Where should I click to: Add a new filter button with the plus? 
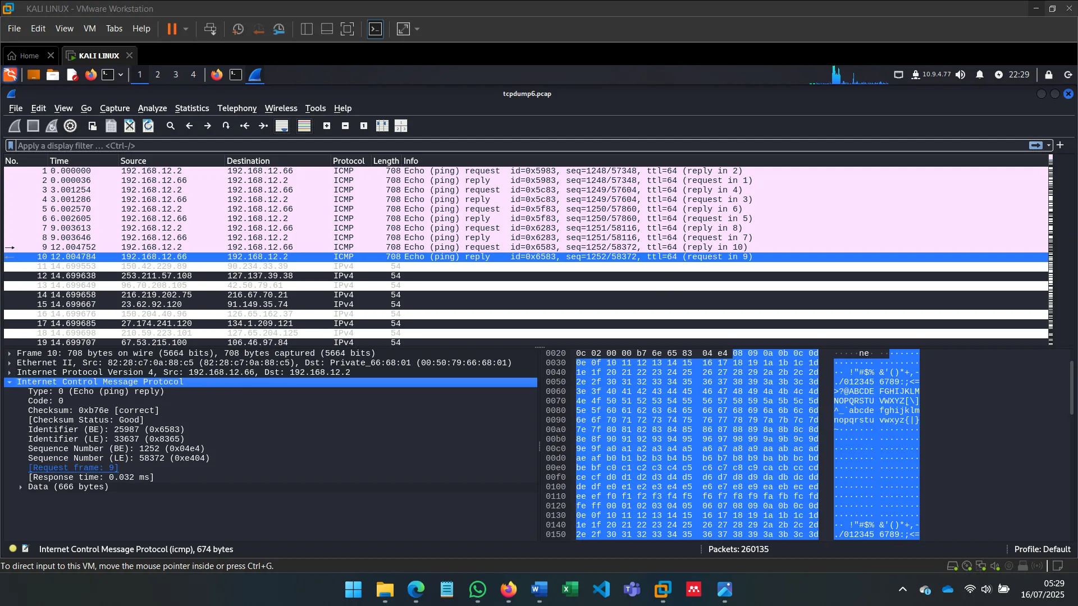tap(1060, 145)
